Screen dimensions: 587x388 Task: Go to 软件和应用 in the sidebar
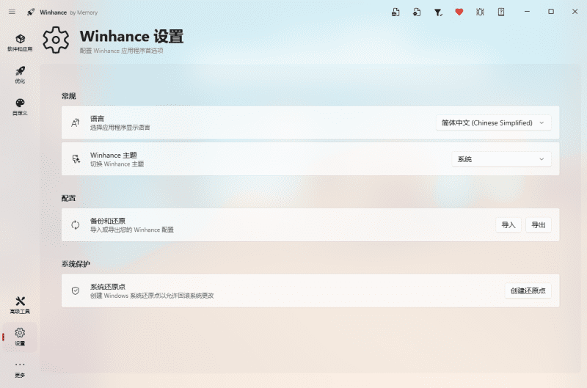[x=20, y=43]
